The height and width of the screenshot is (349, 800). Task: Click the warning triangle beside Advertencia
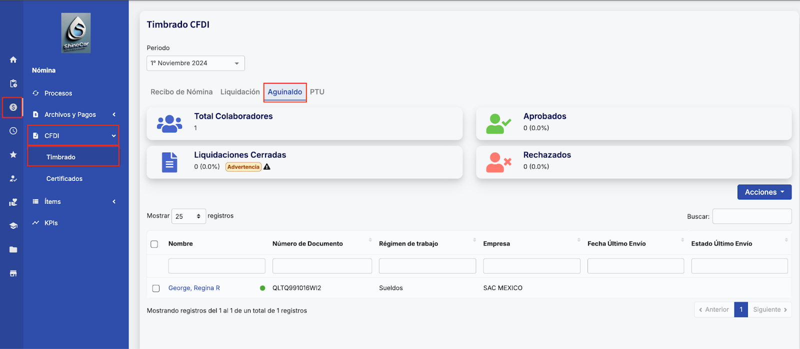point(267,167)
